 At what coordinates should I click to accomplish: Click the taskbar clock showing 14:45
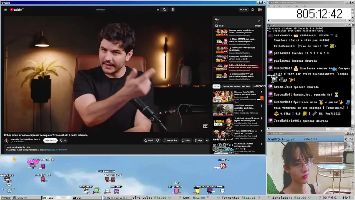346,198
